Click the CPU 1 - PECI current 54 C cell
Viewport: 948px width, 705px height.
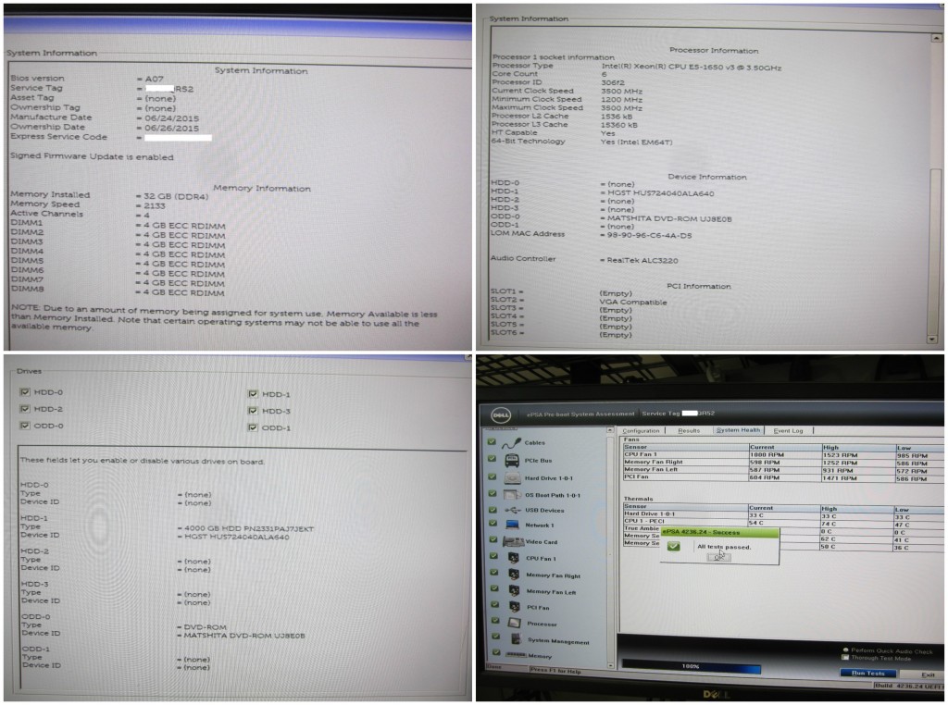point(784,523)
